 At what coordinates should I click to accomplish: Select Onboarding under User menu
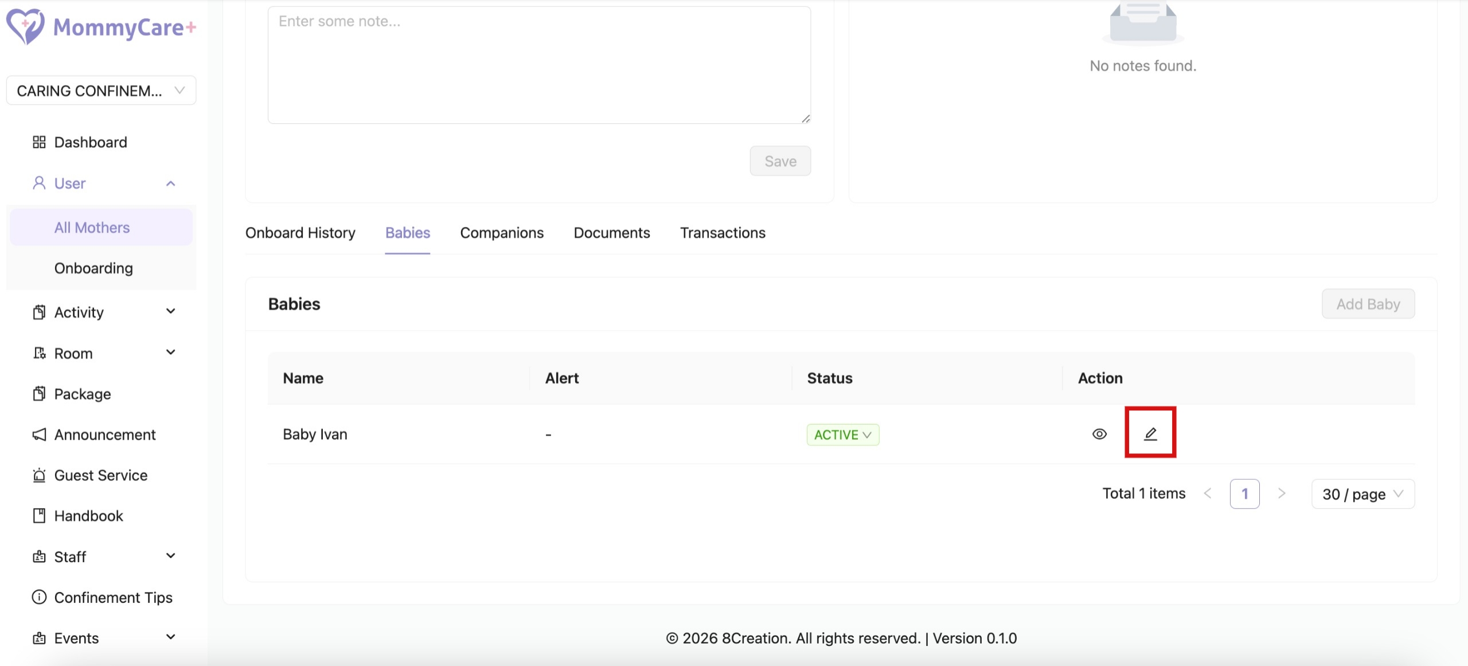tap(93, 268)
